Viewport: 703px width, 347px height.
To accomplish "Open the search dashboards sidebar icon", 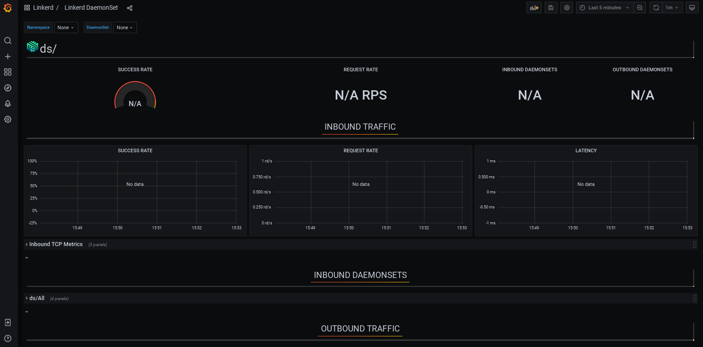I will (8, 41).
